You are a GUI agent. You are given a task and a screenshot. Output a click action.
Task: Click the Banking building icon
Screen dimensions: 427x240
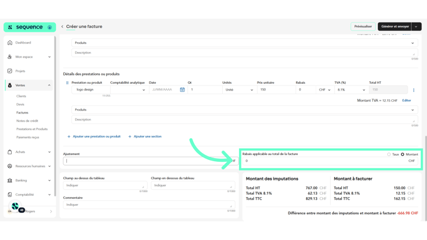[10, 180]
